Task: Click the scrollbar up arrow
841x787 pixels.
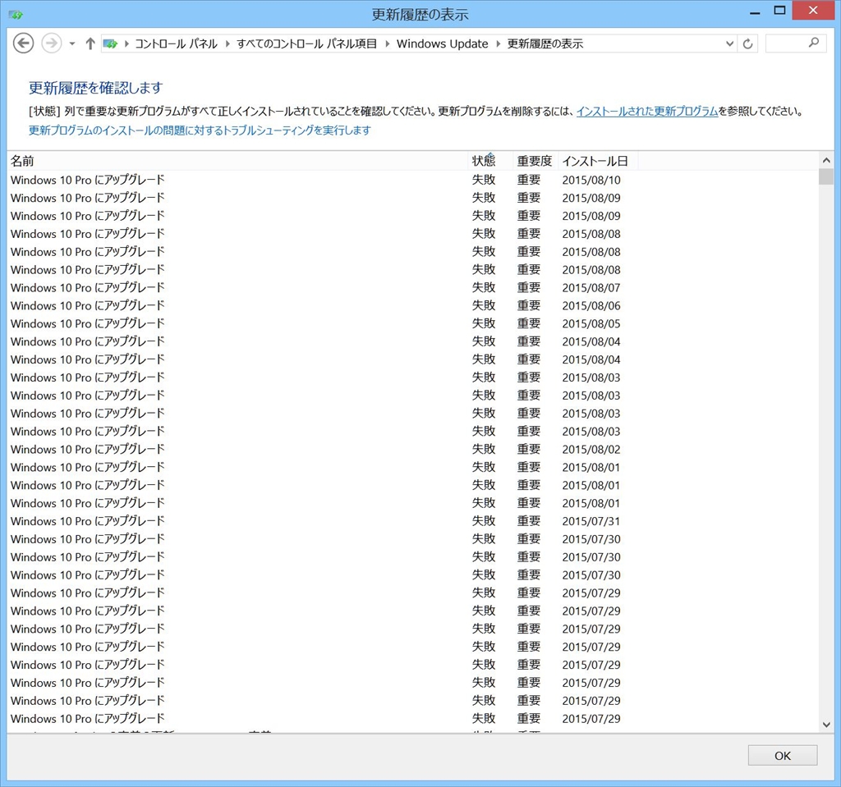Action: pyautogui.click(x=826, y=160)
